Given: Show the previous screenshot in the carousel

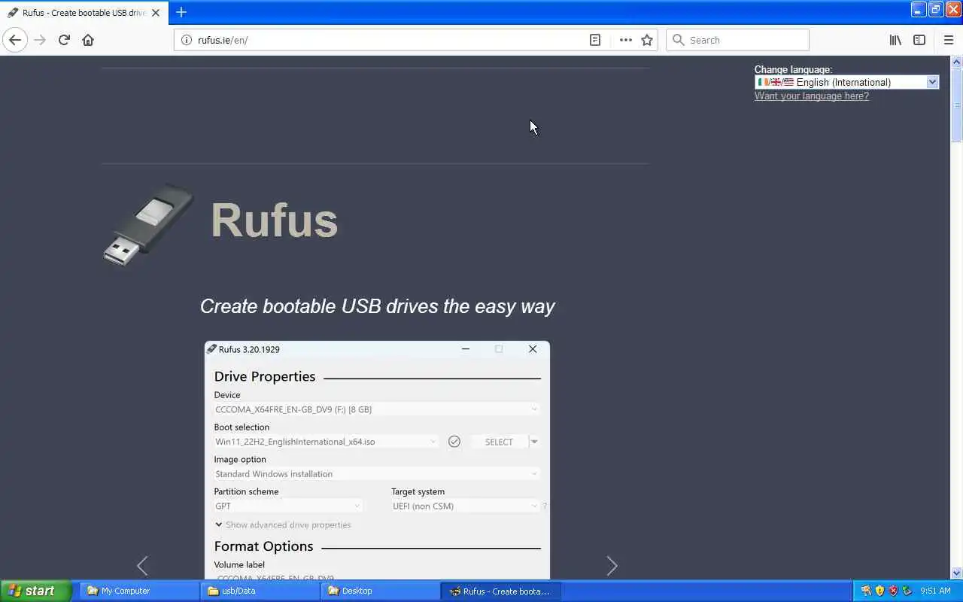Looking at the screenshot, I should [142, 565].
